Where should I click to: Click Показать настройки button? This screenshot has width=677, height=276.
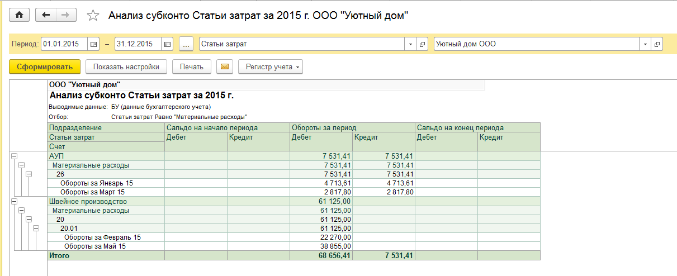[x=126, y=67]
